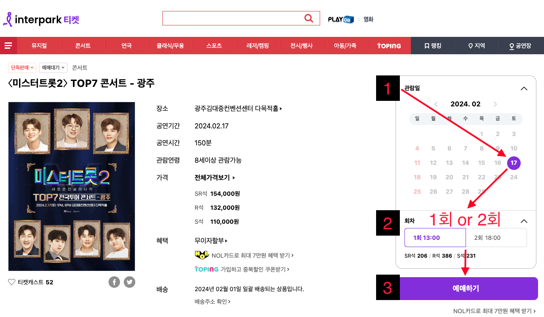This screenshot has width=544, height=317.
Task: Click the 티켓캐스트 heart icon
Action: pos(12,282)
